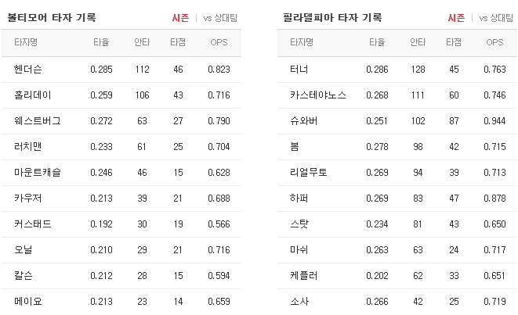Select 시즌 tab in 필라델피아 batter records
Image resolution: width=518 pixels, height=315 pixels.
[x=456, y=18]
